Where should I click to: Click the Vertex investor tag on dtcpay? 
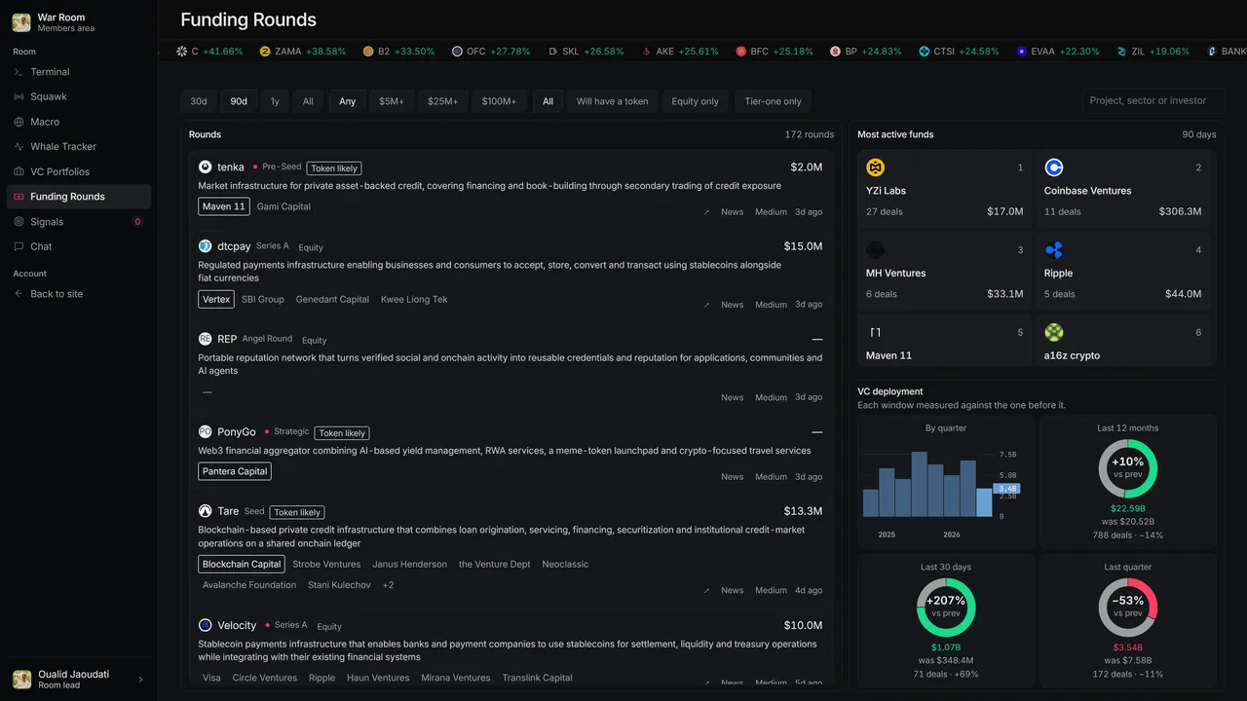pos(216,299)
